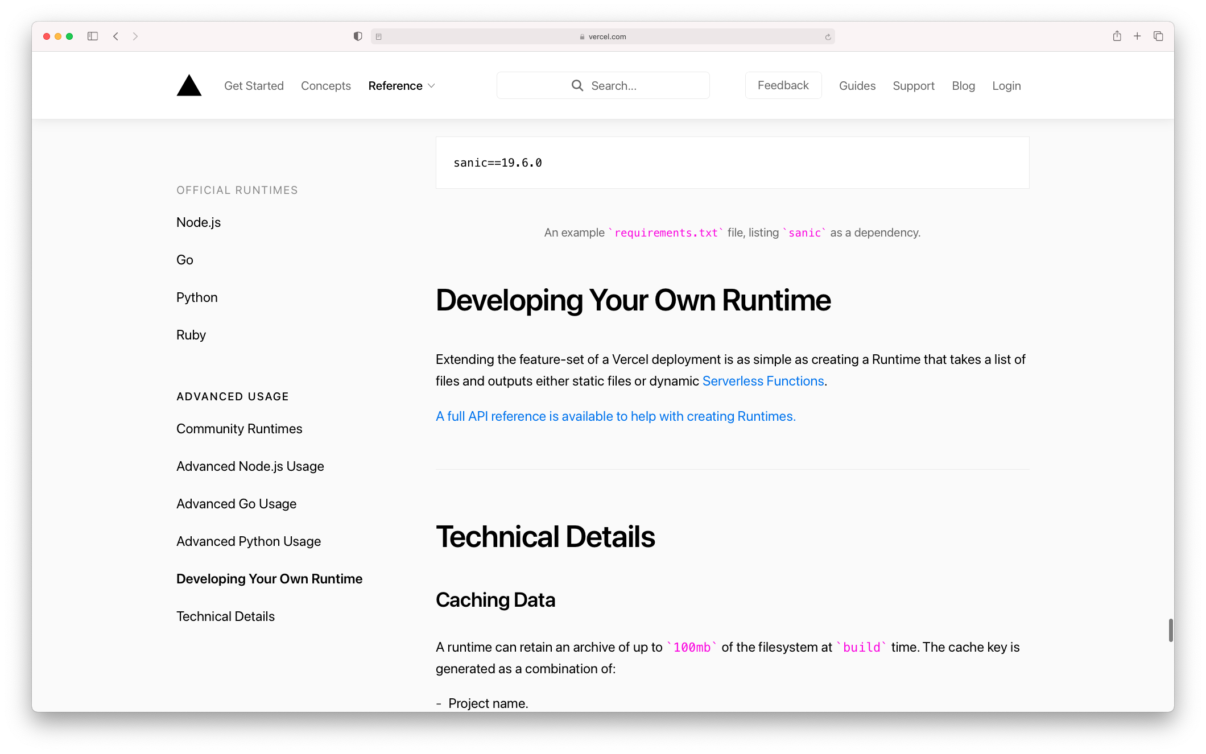Click the Feedback button
1206x754 pixels.
(783, 85)
